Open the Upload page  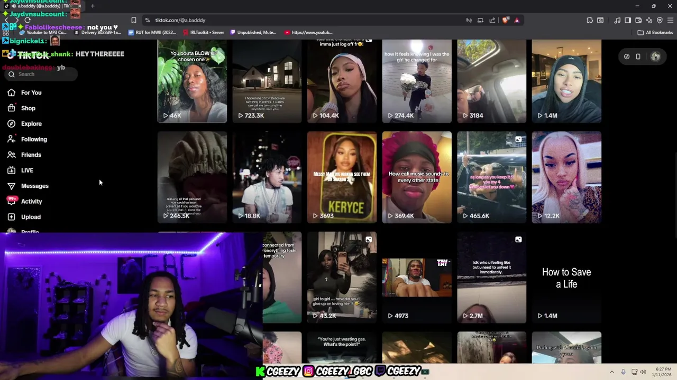[x=24, y=217]
